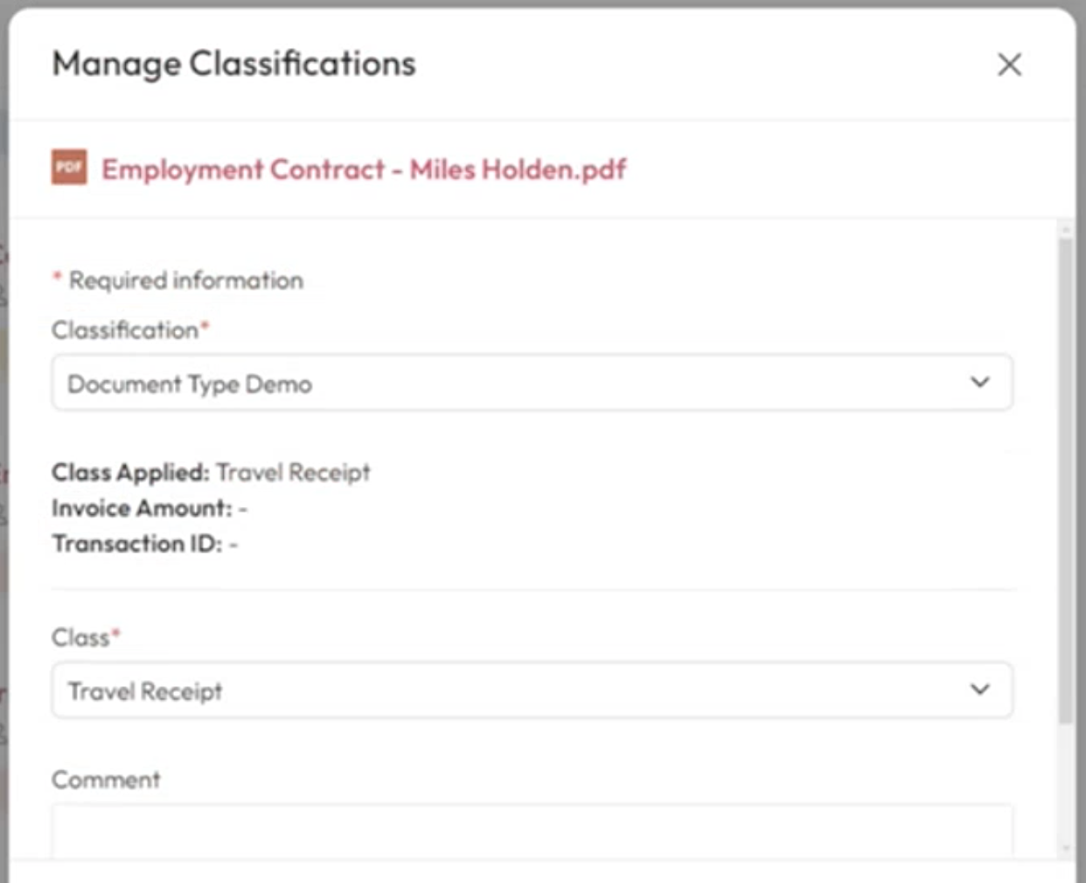Select the Class Applied Travel Receipt text
This screenshot has height=883, width=1086.
click(293, 473)
